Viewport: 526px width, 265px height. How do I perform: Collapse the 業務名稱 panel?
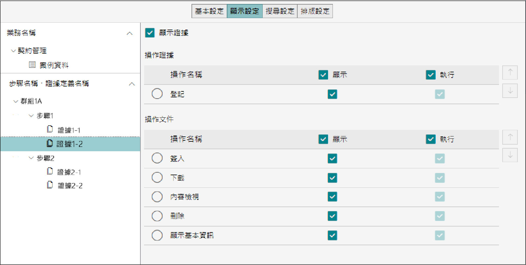click(x=130, y=34)
